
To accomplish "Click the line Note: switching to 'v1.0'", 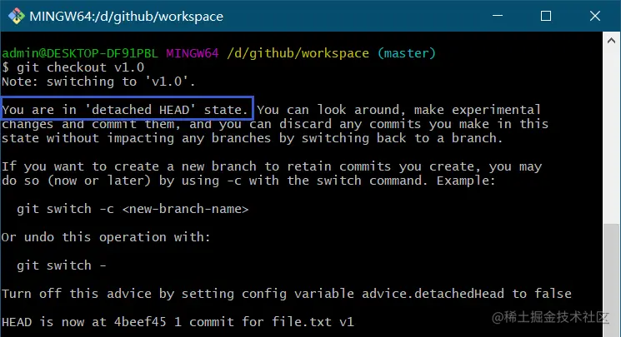I will point(98,82).
